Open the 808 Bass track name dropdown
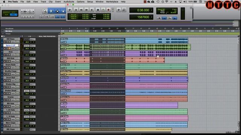The width and height of the screenshot is (241, 135). 19,39
